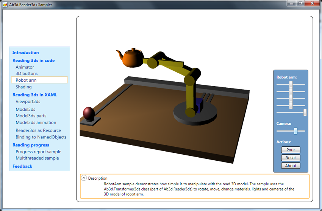This screenshot has width=322, height=211.
Task: Open the Reading progress section
Action: [x=31, y=145]
